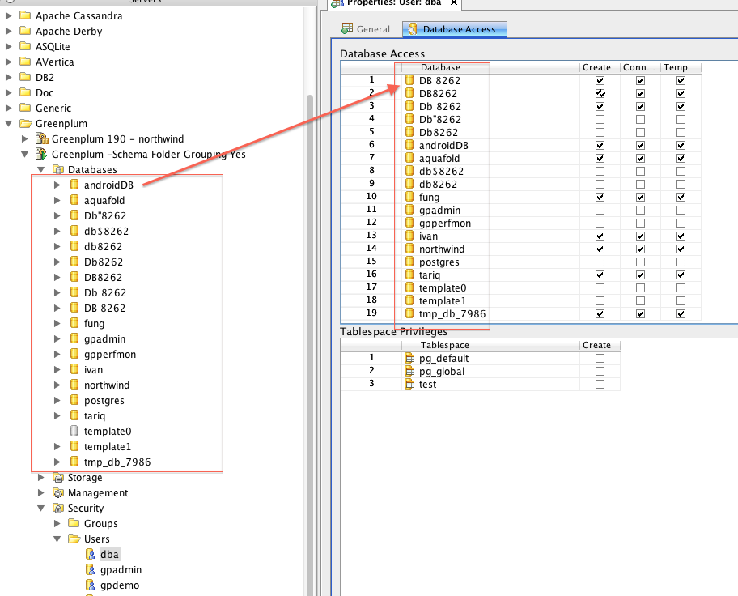Click the Storage node icon
Screen dimensions: 738x596
coord(58,477)
